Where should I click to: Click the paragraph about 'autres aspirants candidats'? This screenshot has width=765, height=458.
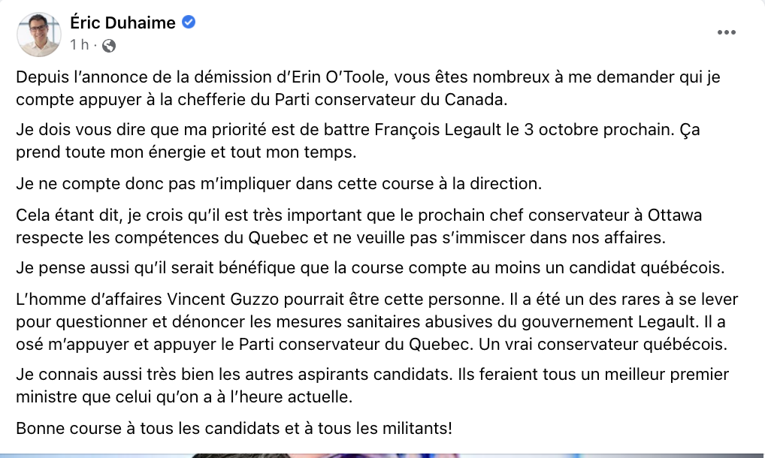tap(372, 385)
